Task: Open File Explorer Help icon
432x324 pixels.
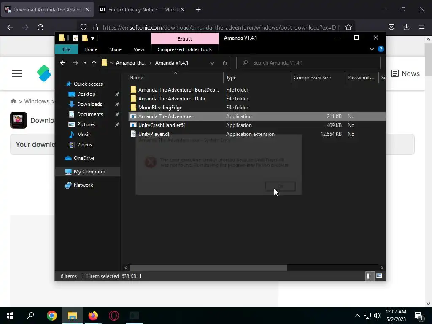Action: tap(381, 49)
